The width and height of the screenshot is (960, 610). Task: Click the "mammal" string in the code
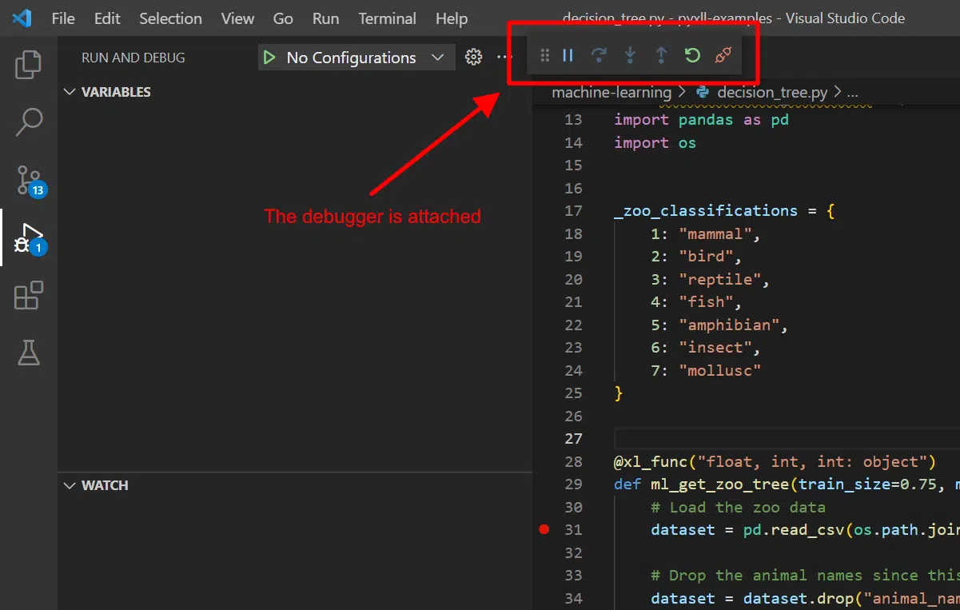tap(715, 234)
